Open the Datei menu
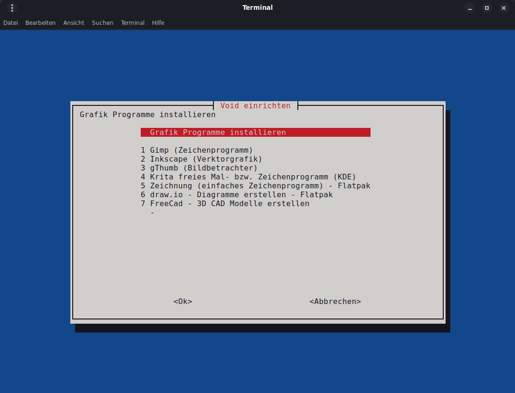 pyautogui.click(x=10, y=22)
